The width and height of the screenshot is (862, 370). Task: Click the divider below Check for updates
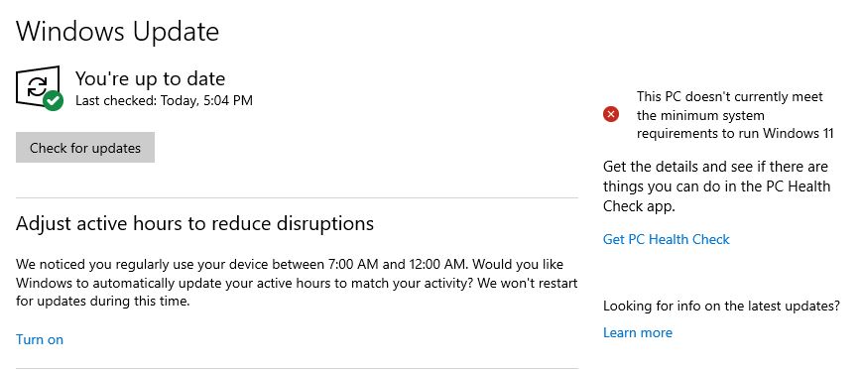coord(297,197)
